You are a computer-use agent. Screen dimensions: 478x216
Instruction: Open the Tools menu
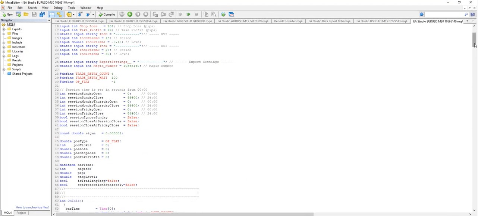71,7
